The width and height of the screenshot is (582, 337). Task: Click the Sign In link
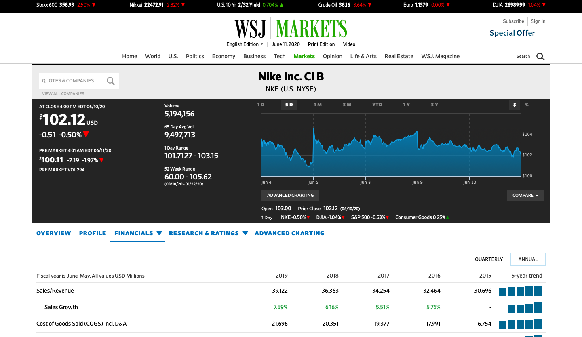pyautogui.click(x=538, y=21)
